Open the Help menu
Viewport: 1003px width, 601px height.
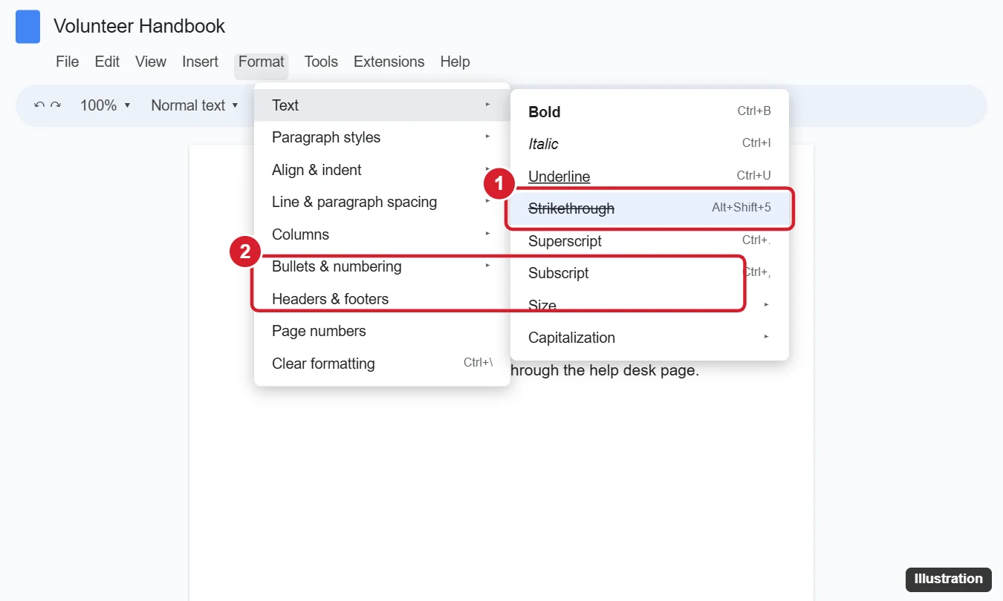[x=455, y=62]
